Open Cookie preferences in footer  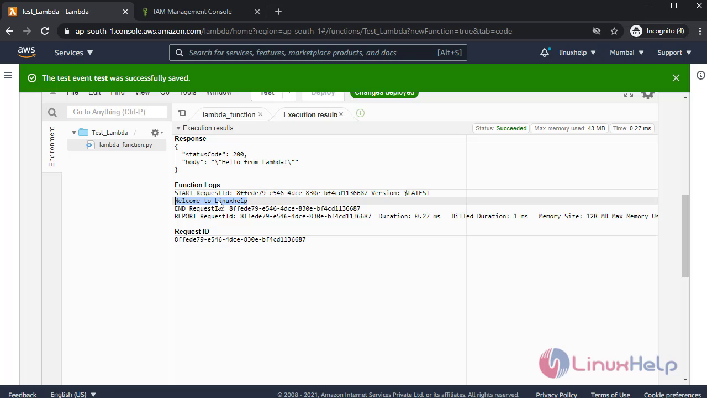(x=672, y=395)
